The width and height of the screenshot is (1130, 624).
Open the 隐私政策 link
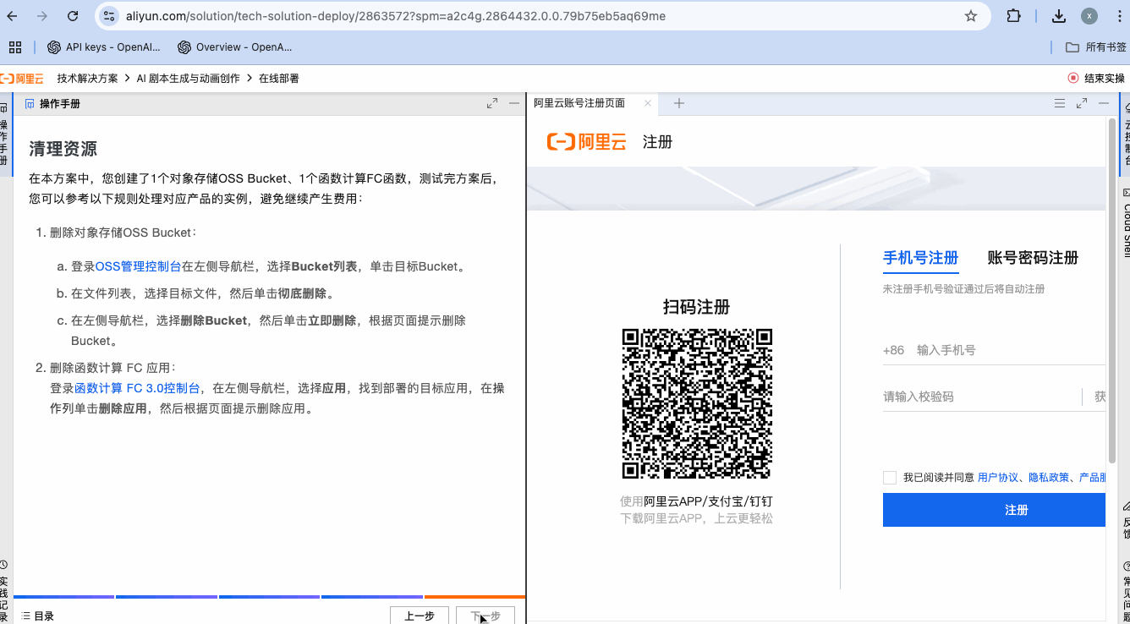(x=1049, y=478)
